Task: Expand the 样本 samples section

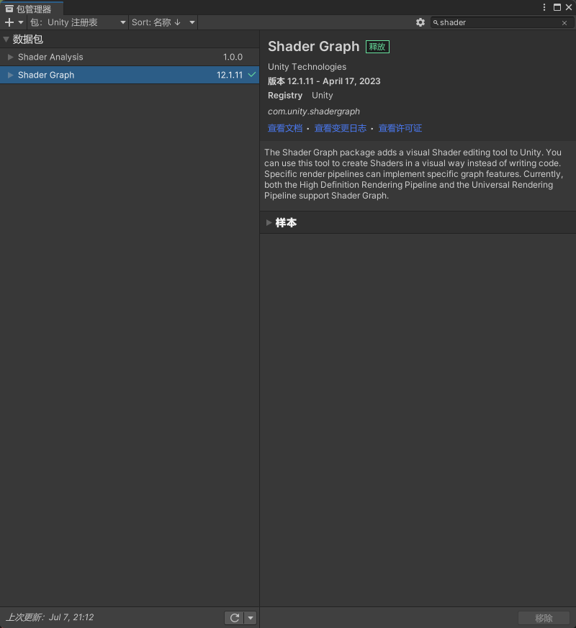Action: (269, 222)
